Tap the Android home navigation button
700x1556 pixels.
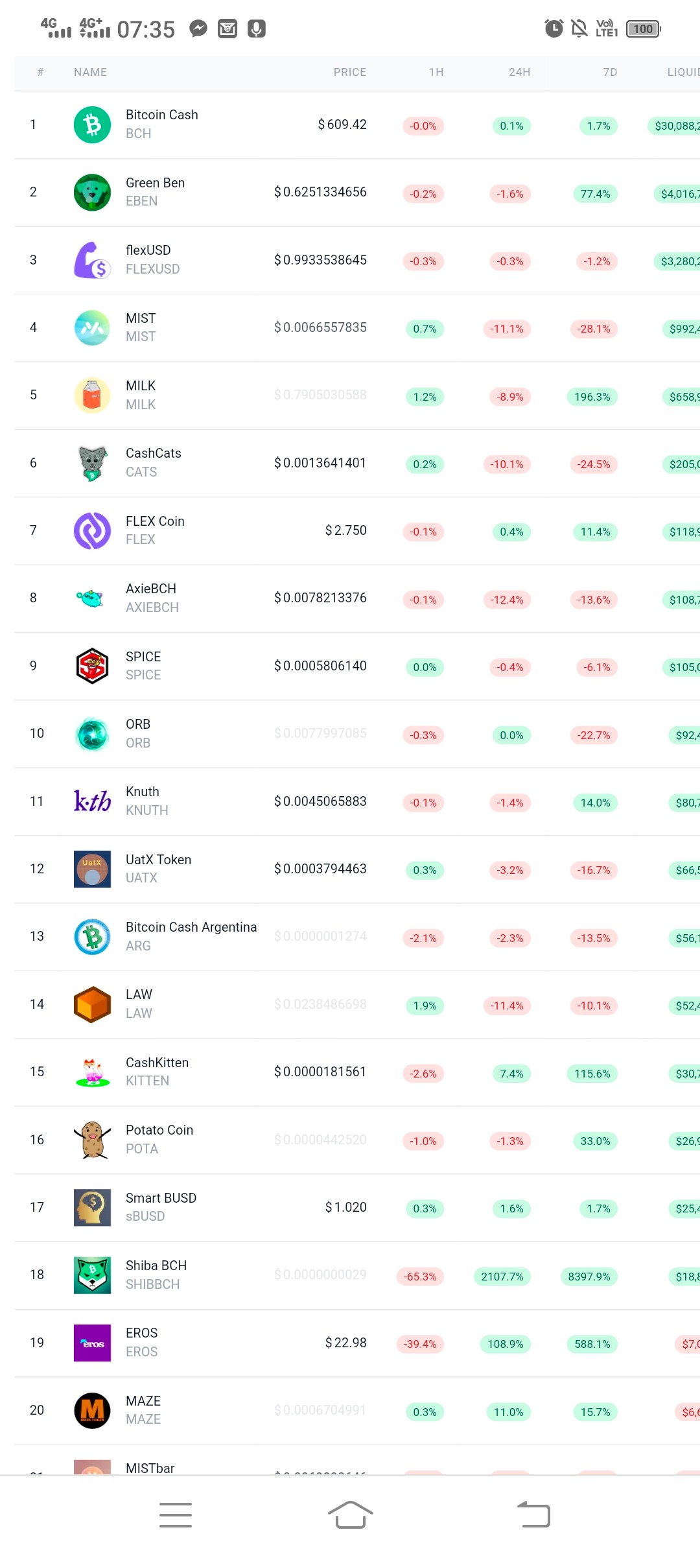click(x=350, y=1515)
